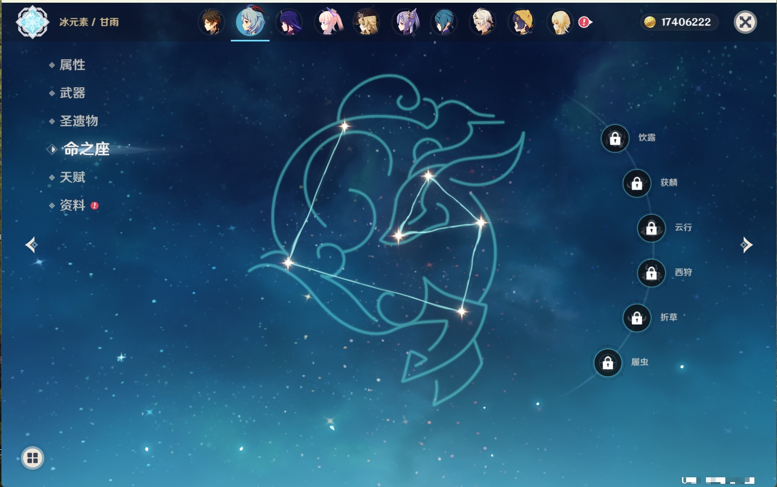Viewport: 777px width, 487px height.
Task: Open the 属性 attributes tab
Action: tap(72, 65)
